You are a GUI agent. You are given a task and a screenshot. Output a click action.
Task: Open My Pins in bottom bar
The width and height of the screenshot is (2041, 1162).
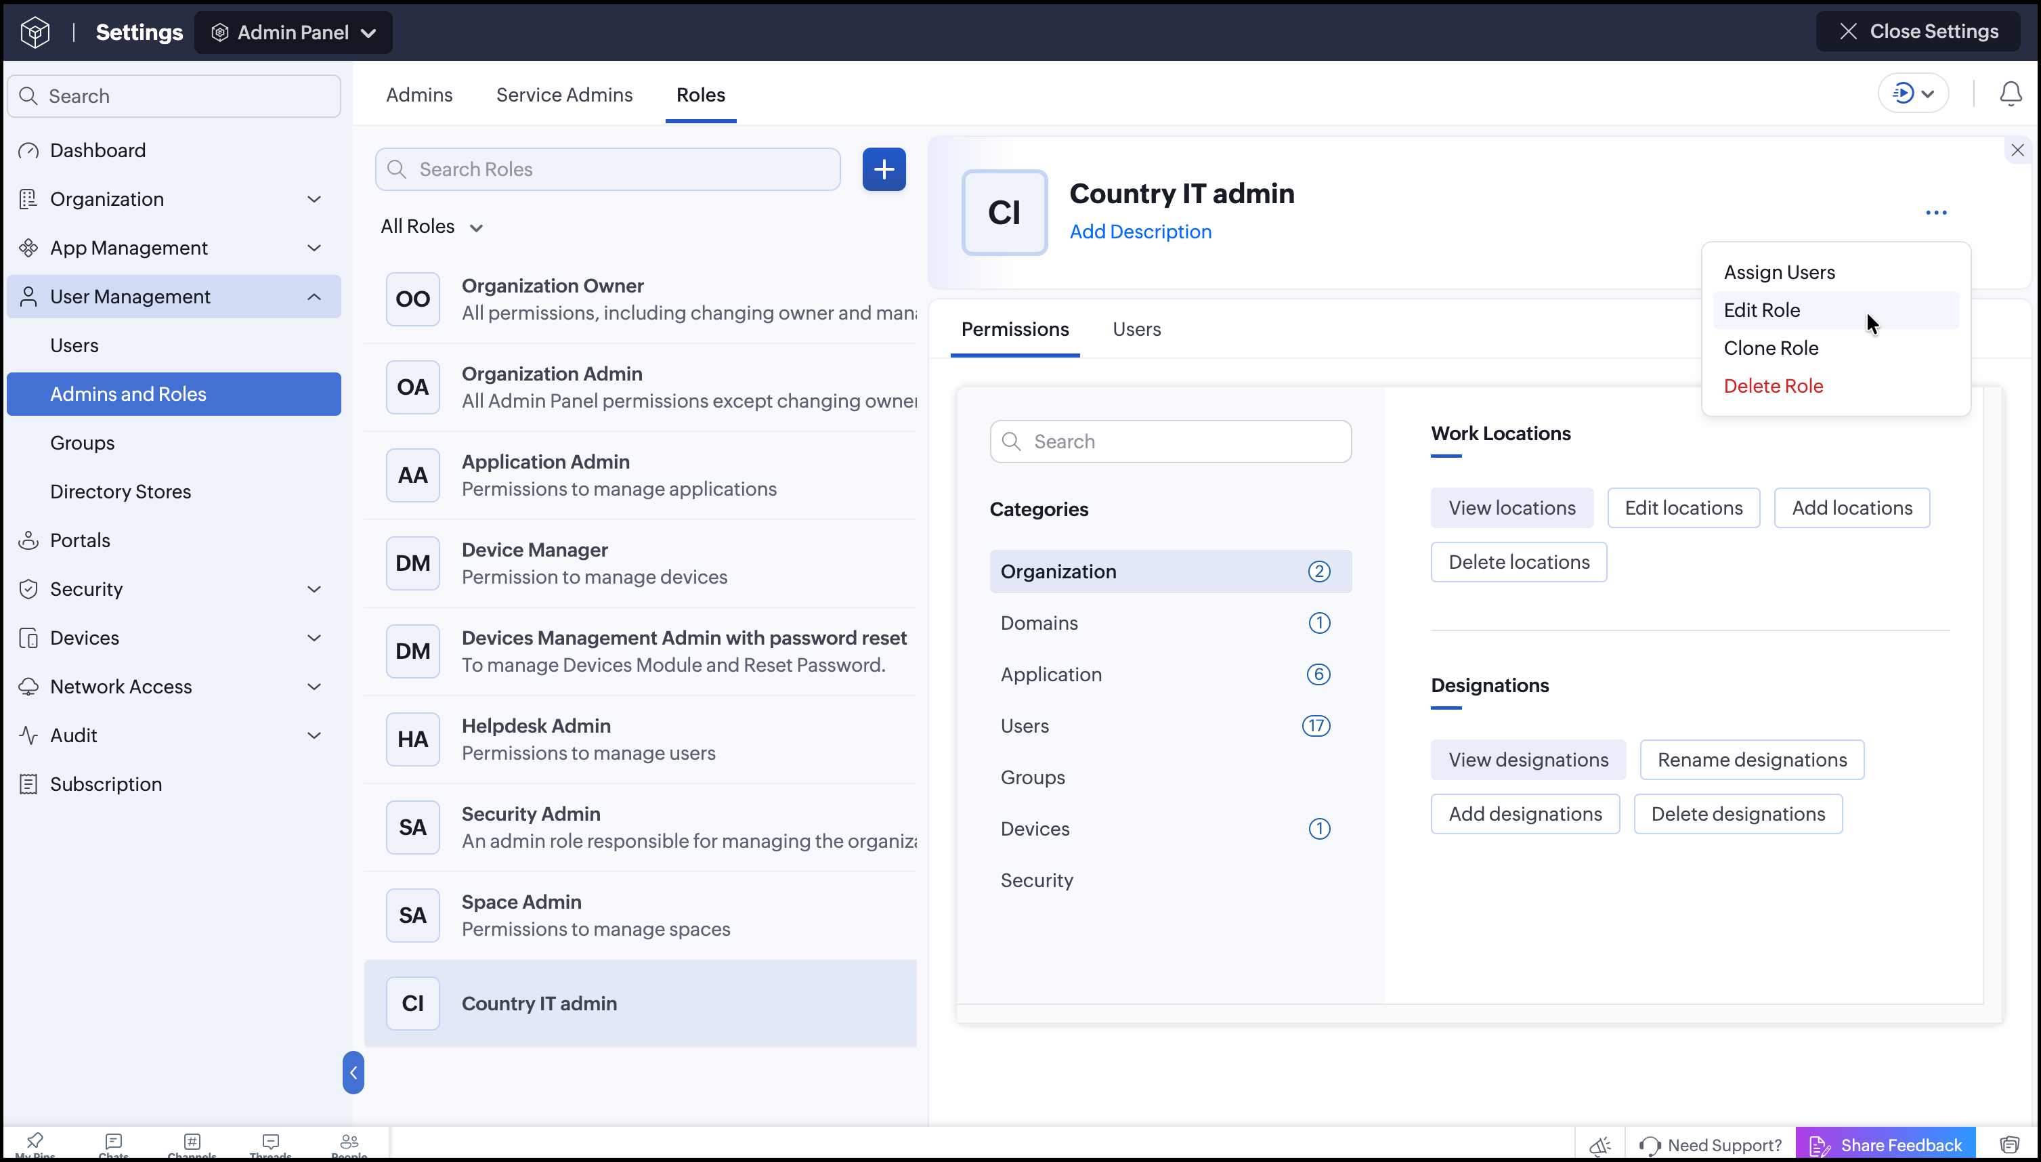[x=35, y=1146]
